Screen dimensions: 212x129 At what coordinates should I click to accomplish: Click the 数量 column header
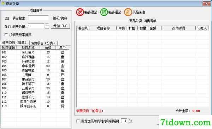coord(143,28)
